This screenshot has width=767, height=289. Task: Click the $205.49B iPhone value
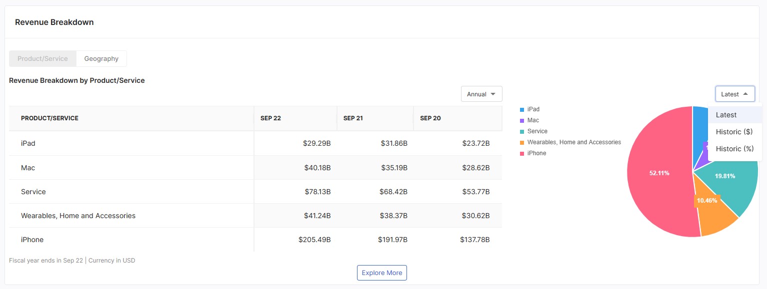[x=314, y=240]
